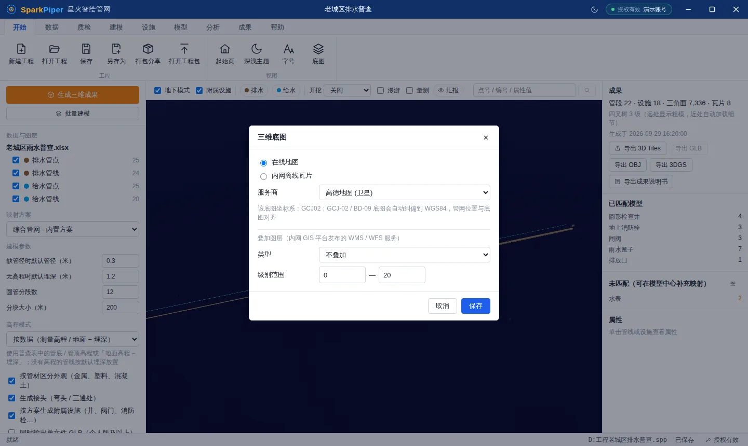Click the 另存为 icon
The image size is (748, 446).
tap(116, 49)
